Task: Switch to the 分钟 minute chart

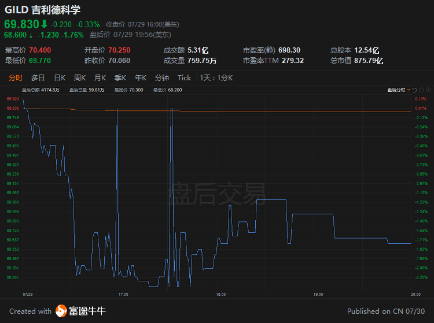Action: (x=162, y=78)
